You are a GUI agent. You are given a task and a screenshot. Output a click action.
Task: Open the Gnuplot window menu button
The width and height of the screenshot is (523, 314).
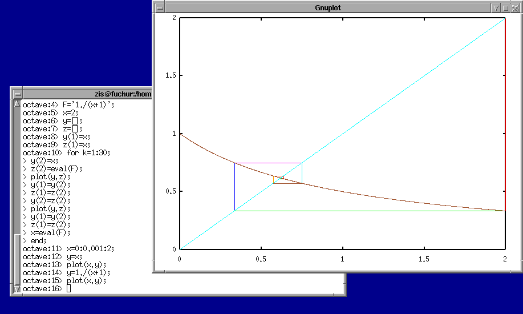pyautogui.click(x=160, y=8)
